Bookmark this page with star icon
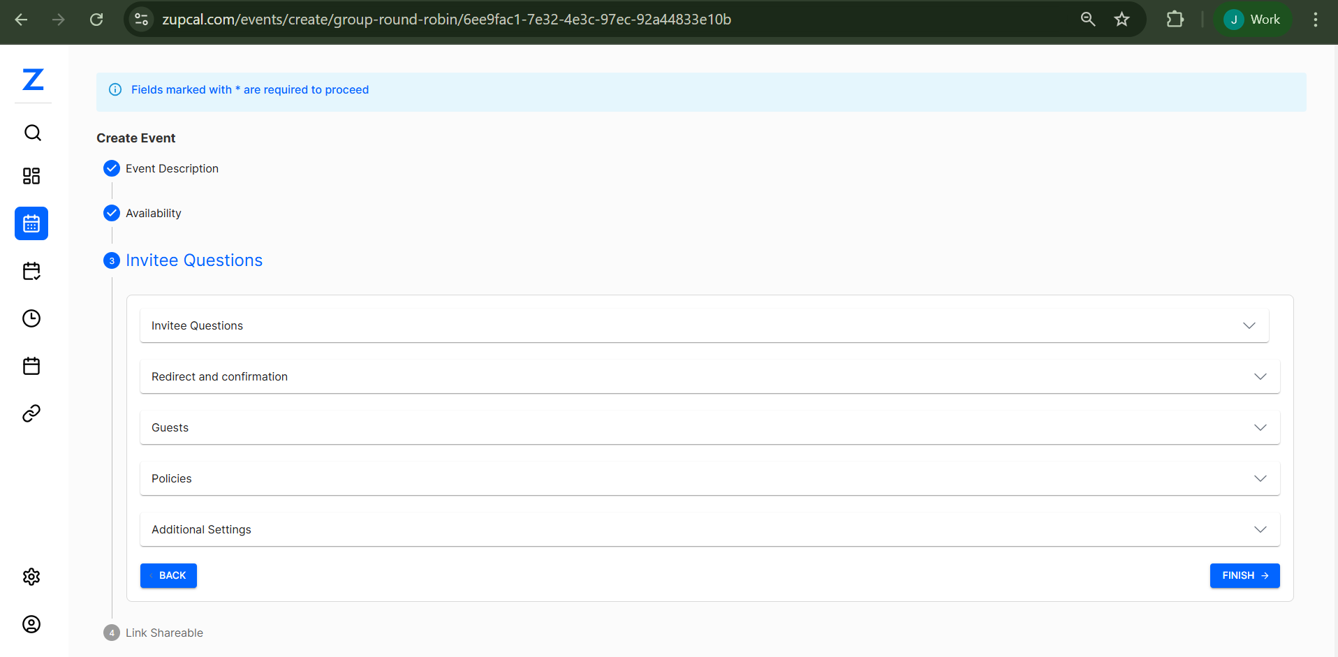The height and width of the screenshot is (657, 1338). (1122, 20)
